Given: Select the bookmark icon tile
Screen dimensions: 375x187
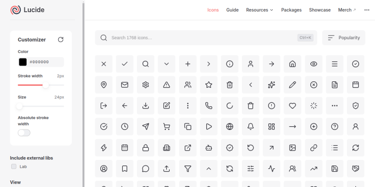Looking at the screenshot, I should coord(125,169).
